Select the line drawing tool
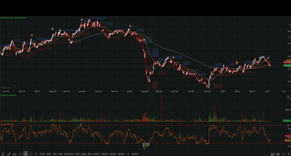Viewport: 291px width, 156px height. pos(9,154)
